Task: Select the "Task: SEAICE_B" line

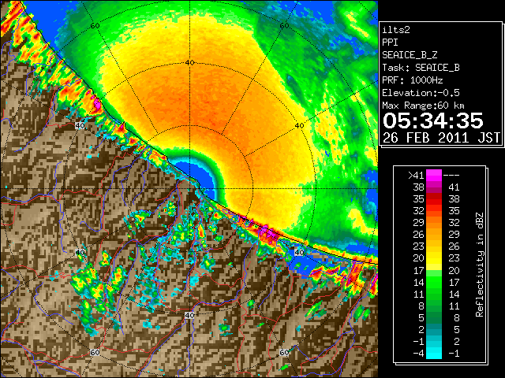Action: [x=421, y=68]
